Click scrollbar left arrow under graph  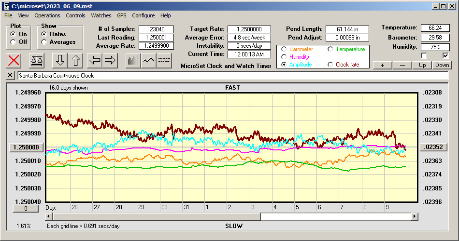pyautogui.click(x=49, y=216)
